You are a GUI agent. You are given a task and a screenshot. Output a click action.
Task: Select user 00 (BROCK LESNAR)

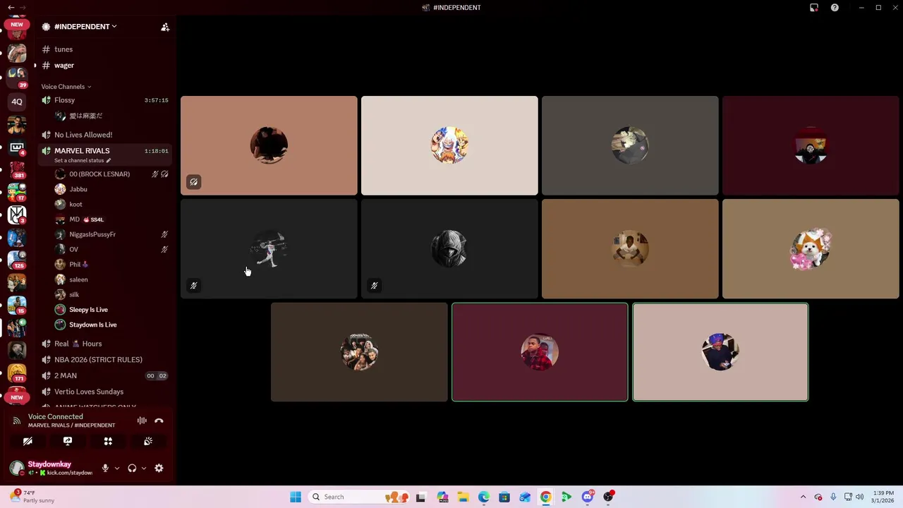99,174
